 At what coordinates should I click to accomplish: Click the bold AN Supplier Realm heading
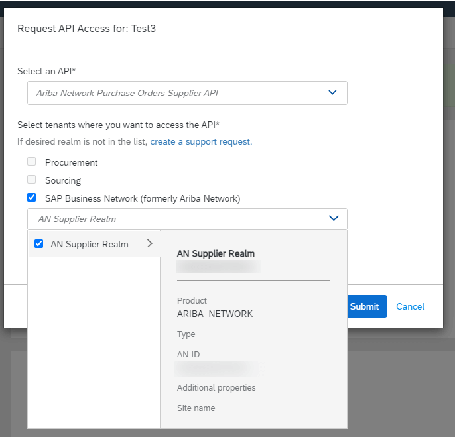pos(216,253)
